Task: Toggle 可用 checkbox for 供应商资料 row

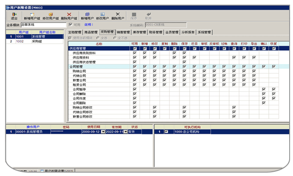Action: (135, 58)
